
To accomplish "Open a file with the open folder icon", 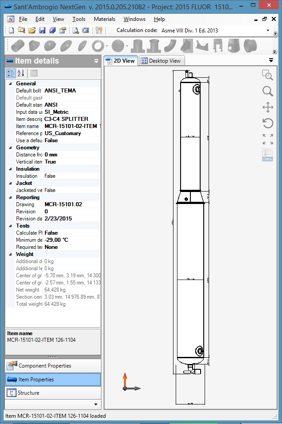I will 32,30.
